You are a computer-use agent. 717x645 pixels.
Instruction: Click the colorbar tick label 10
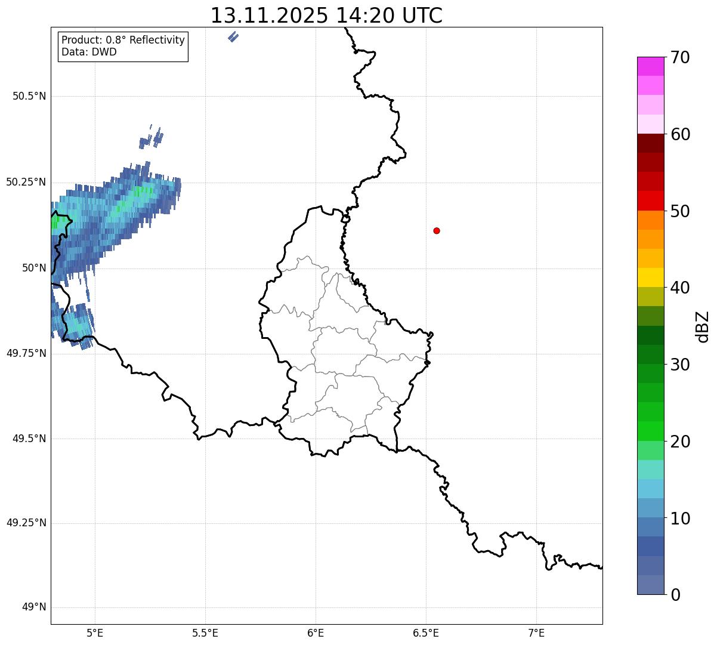[x=680, y=519]
